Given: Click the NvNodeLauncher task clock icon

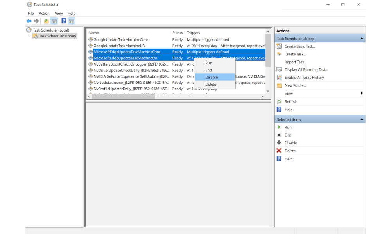Looking at the screenshot, I should pyautogui.click(x=91, y=83).
